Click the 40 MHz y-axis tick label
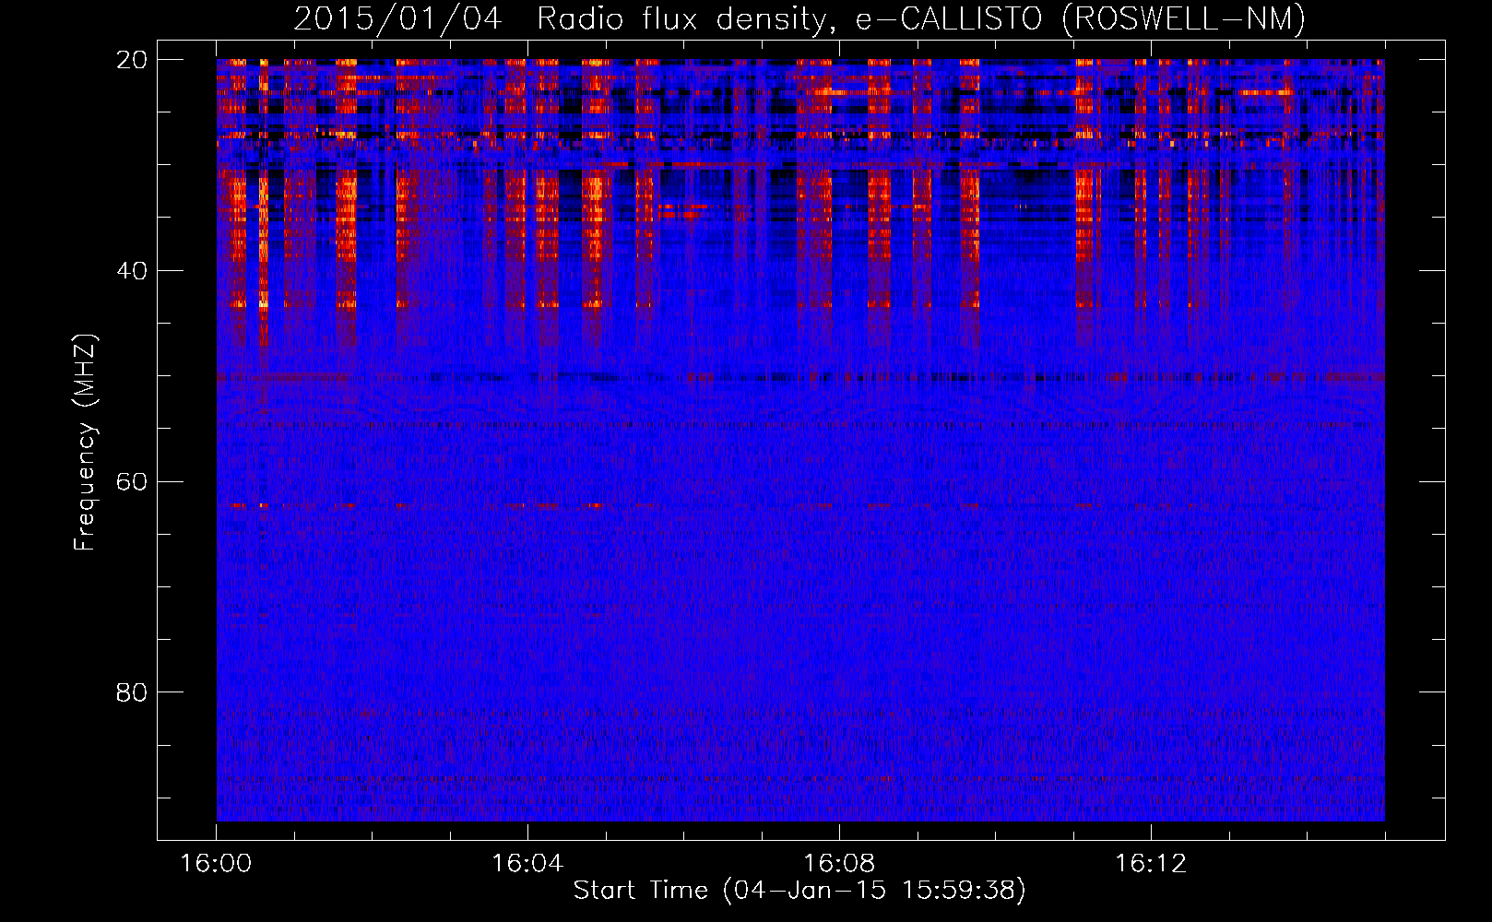Screen dimensions: 1492x922 click(x=132, y=271)
